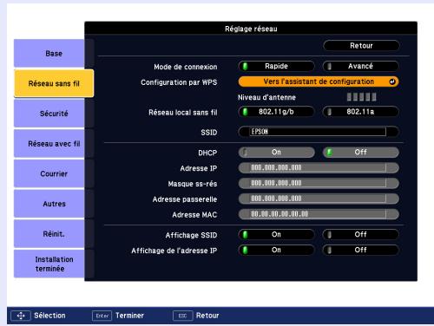This screenshot has height=326, width=434.
Task: Click Sélection text in bottom bar
Action: 49,316
